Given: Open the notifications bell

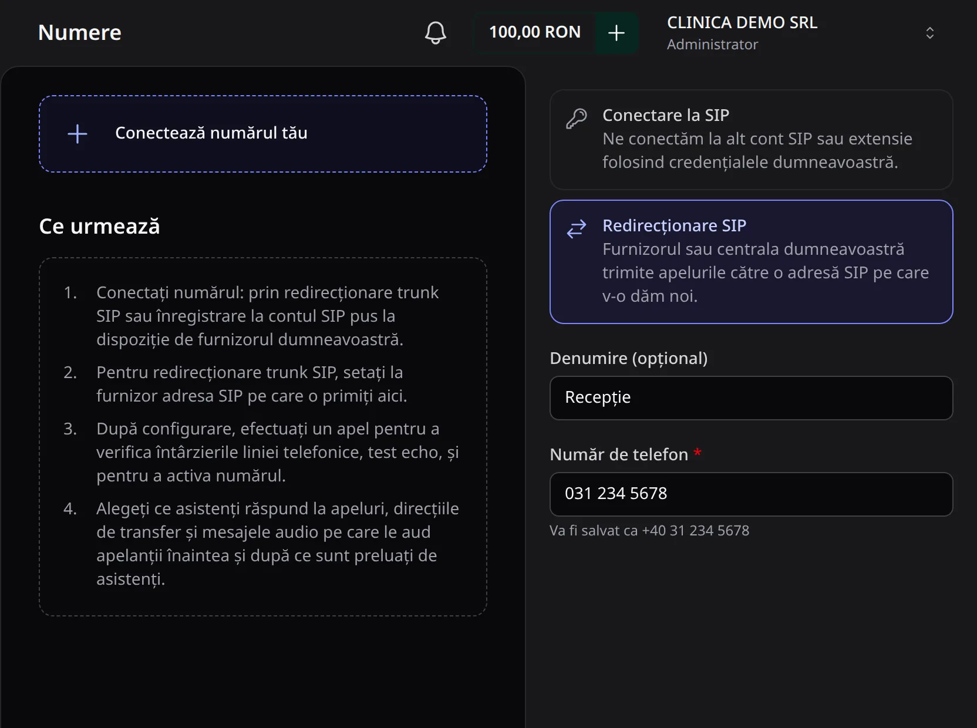Looking at the screenshot, I should [435, 33].
